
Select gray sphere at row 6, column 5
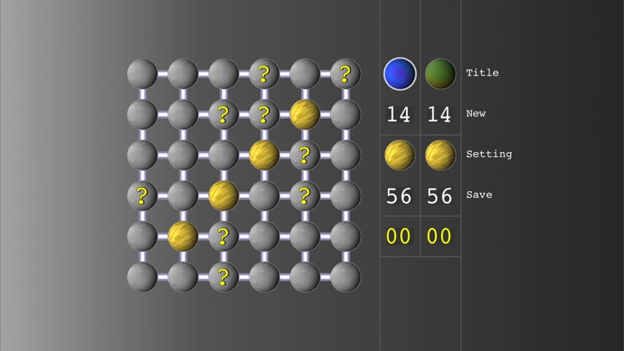(305, 277)
